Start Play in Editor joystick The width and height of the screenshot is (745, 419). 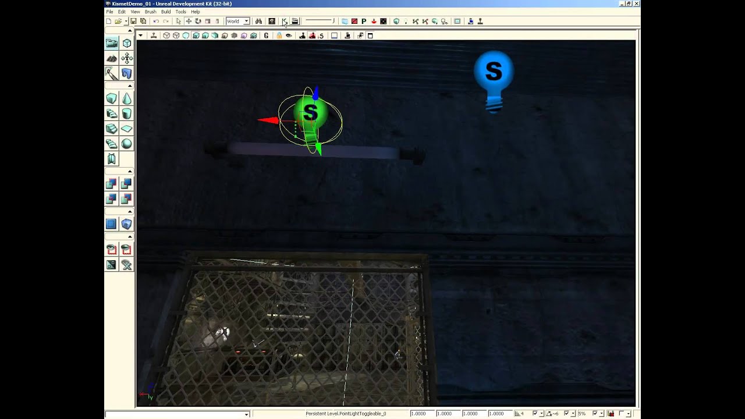[x=480, y=22]
